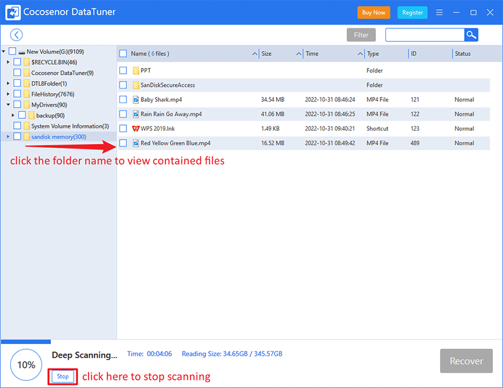Expand the FileHistory tree node

[x=8, y=94]
